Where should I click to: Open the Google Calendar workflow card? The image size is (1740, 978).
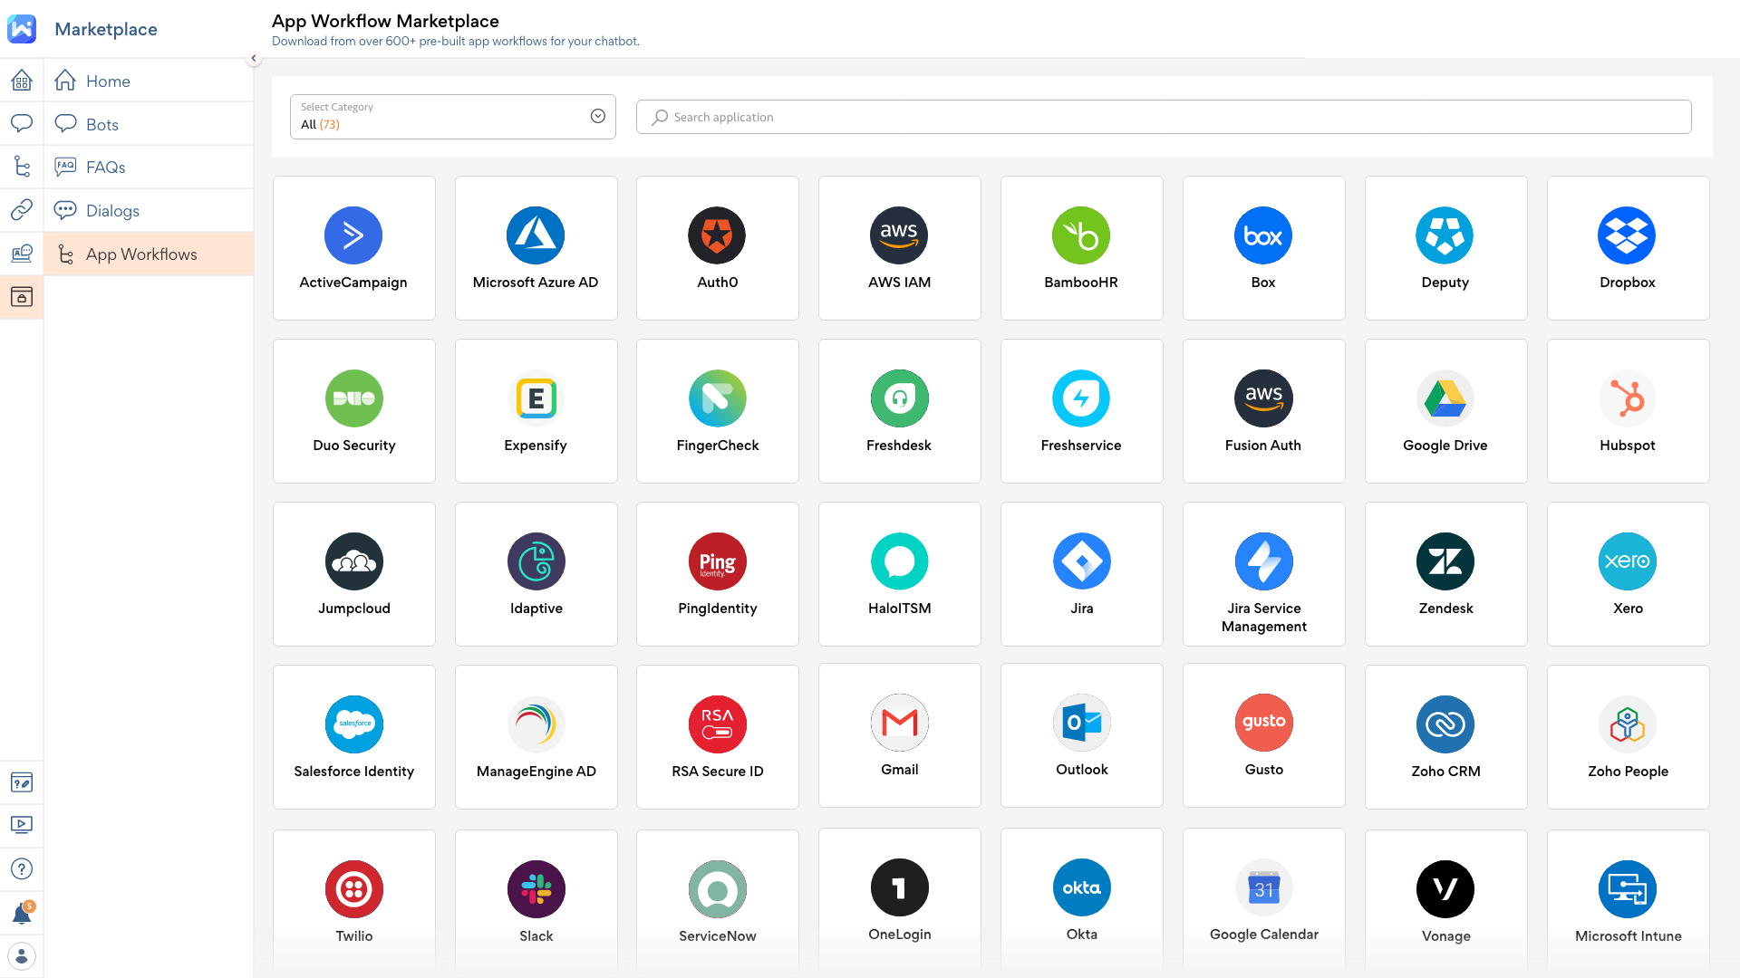(1263, 899)
